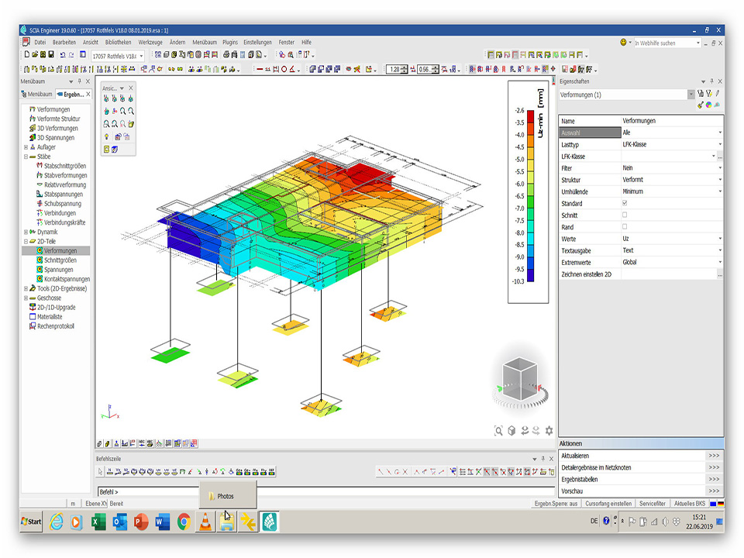Enable the Schnitt checkbox
This screenshot has width=744, height=558.
[625, 215]
